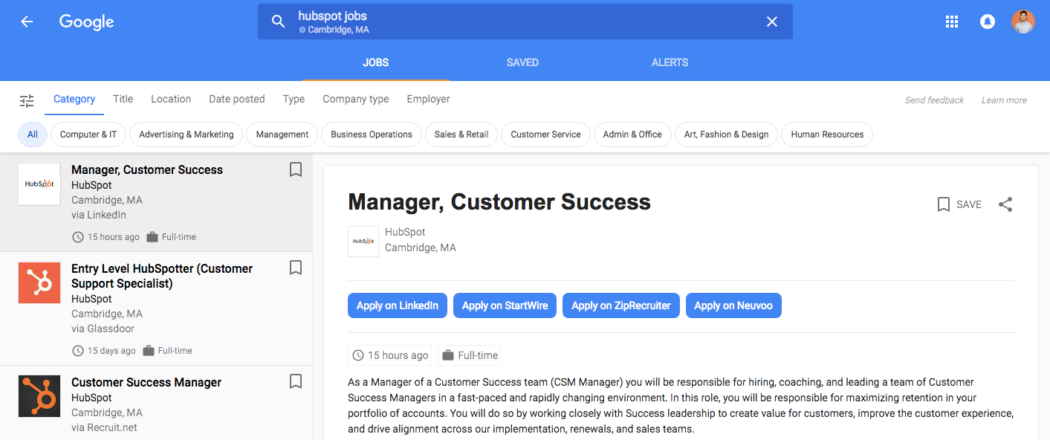The width and height of the screenshot is (1050, 440).
Task: Click the back arrow icon
Action: (x=27, y=22)
